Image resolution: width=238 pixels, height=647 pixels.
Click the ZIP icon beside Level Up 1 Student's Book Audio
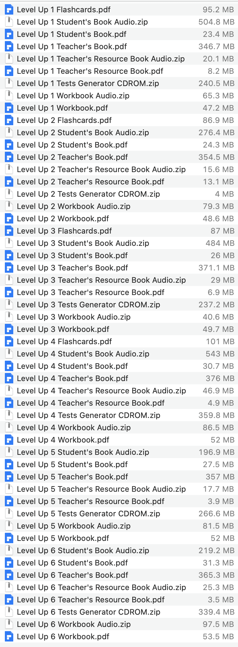tap(9, 22)
